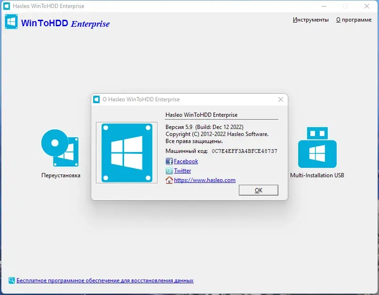Click the Multi-Installation USB drive icon
Screen dimensions: 379x295
pyautogui.click(x=317, y=147)
